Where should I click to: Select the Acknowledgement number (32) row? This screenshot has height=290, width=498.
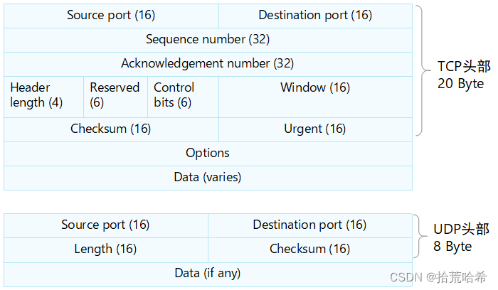pyautogui.click(x=208, y=63)
